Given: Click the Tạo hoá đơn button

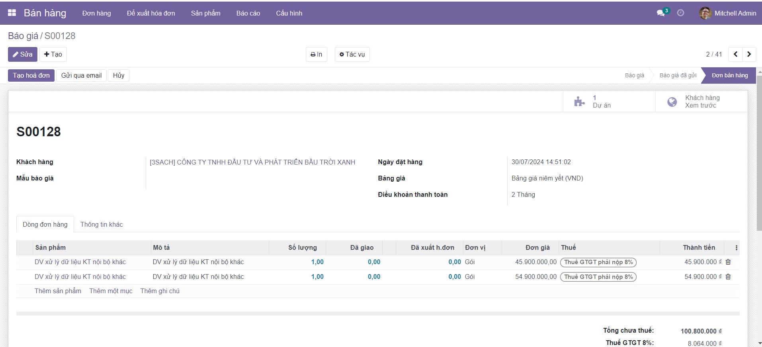Looking at the screenshot, I should (x=31, y=75).
